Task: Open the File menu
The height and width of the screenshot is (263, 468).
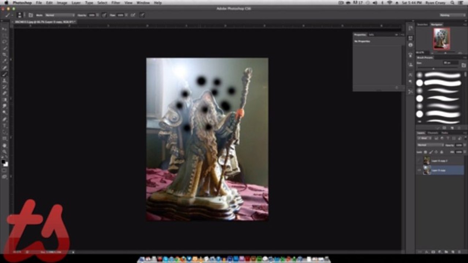Action: click(39, 3)
